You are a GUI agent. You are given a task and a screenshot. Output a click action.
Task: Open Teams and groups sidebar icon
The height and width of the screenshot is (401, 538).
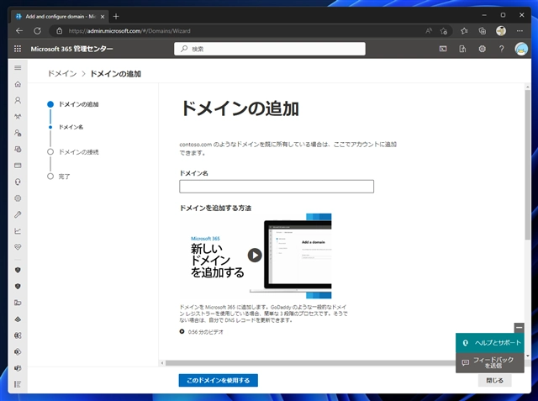pos(18,117)
